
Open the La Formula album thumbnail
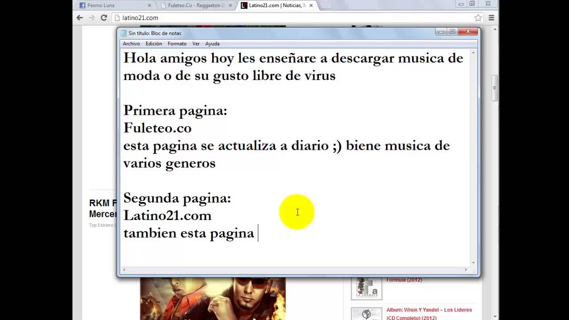pyautogui.click(x=366, y=288)
